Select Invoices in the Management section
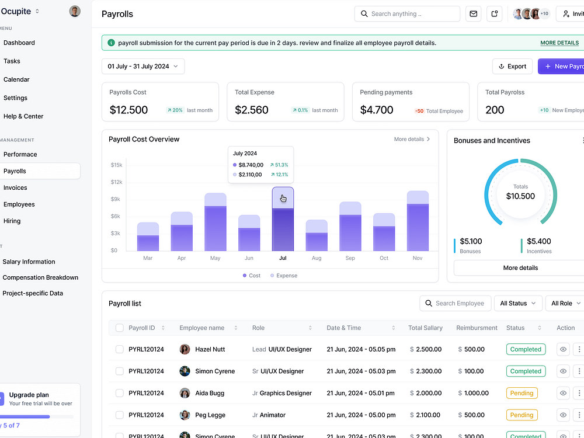This screenshot has width=584, height=438. click(15, 187)
